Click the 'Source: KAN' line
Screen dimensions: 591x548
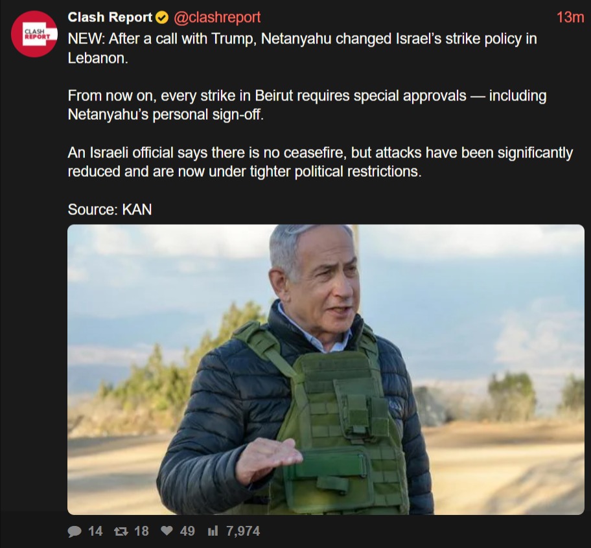coord(110,209)
